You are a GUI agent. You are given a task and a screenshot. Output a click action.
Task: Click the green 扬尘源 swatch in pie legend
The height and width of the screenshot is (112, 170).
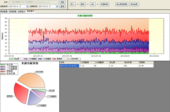coord(3,65)
